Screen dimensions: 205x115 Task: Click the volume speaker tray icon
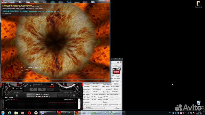click(188, 113)
